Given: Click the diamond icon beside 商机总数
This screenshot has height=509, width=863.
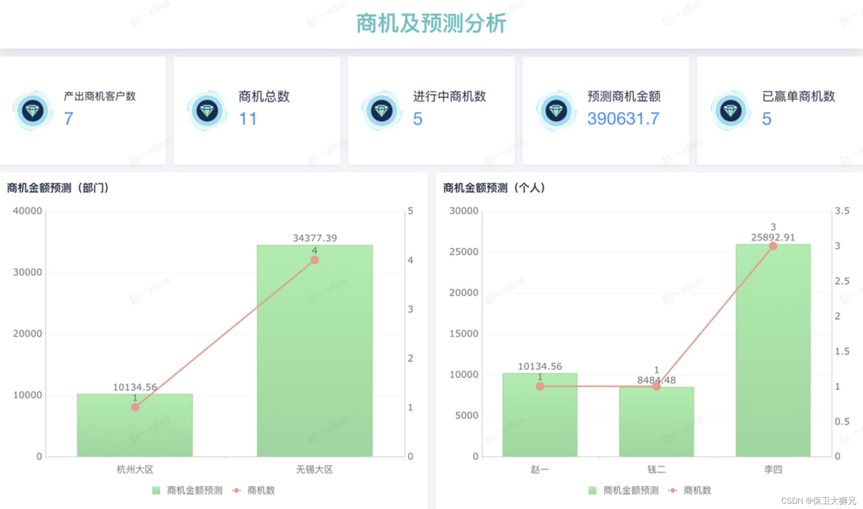Looking at the screenshot, I should point(207,111).
